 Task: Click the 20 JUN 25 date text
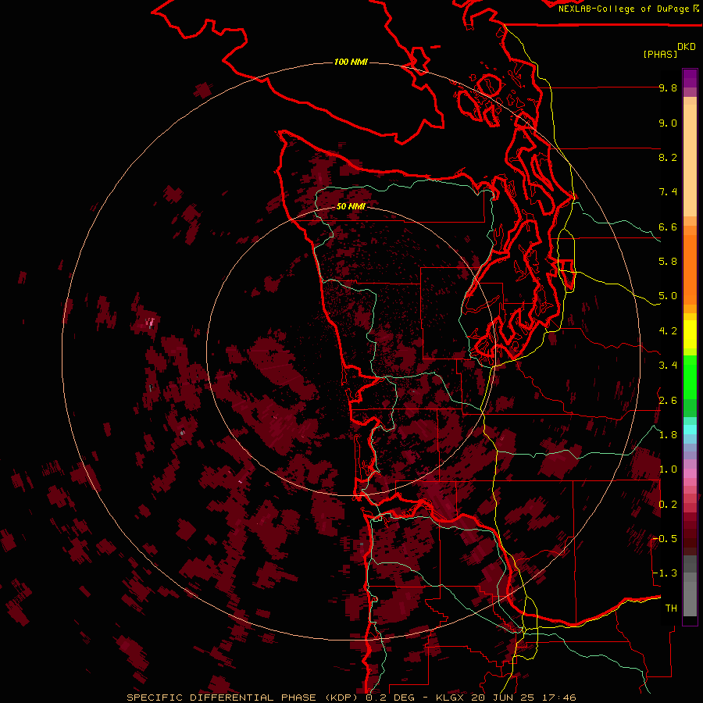(503, 698)
